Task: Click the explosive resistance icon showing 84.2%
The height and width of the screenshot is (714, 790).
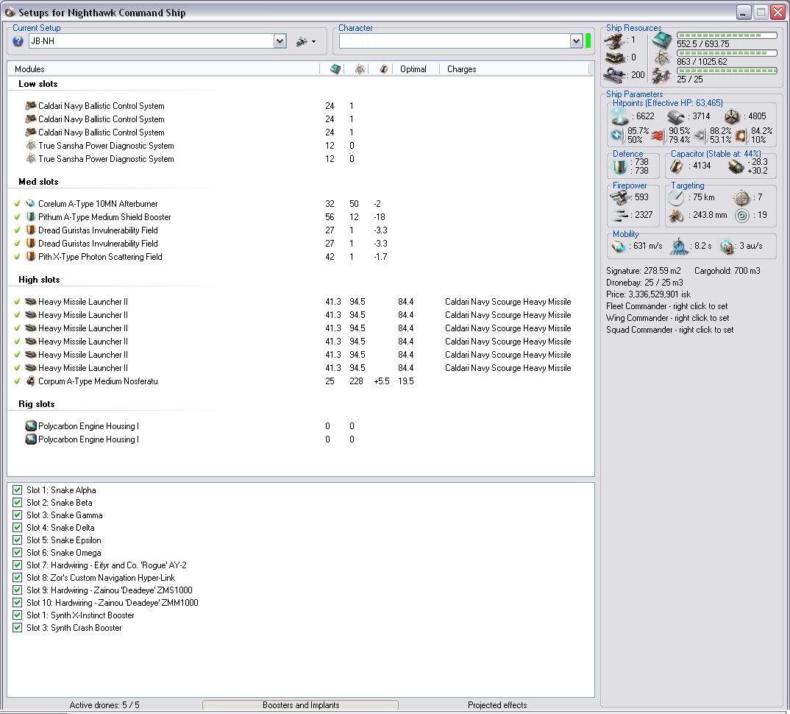Action: pos(741,135)
